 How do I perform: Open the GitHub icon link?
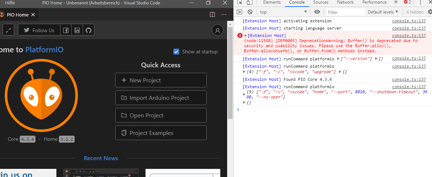click(89, 30)
